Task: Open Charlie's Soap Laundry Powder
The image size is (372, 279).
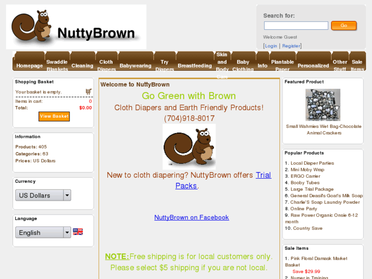Action: [x=325, y=202]
